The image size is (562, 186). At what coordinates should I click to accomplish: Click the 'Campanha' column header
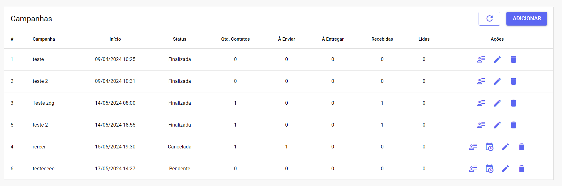tap(44, 39)
